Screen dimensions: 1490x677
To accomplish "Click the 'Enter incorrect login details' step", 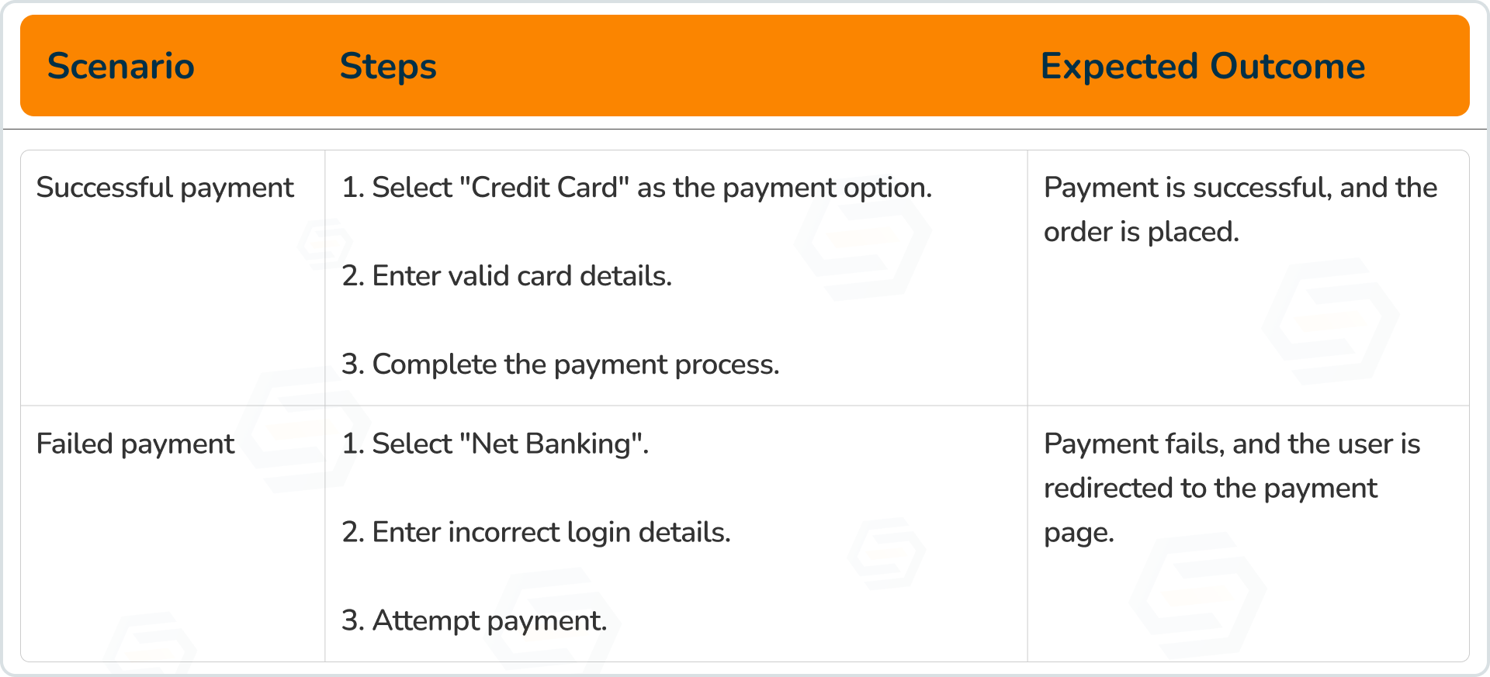I will click(x=536, y=533).
